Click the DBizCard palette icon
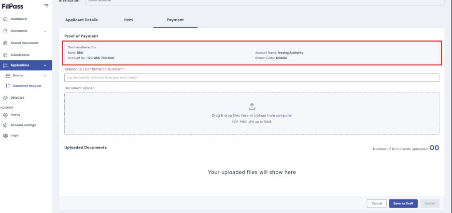 point(5,98)
